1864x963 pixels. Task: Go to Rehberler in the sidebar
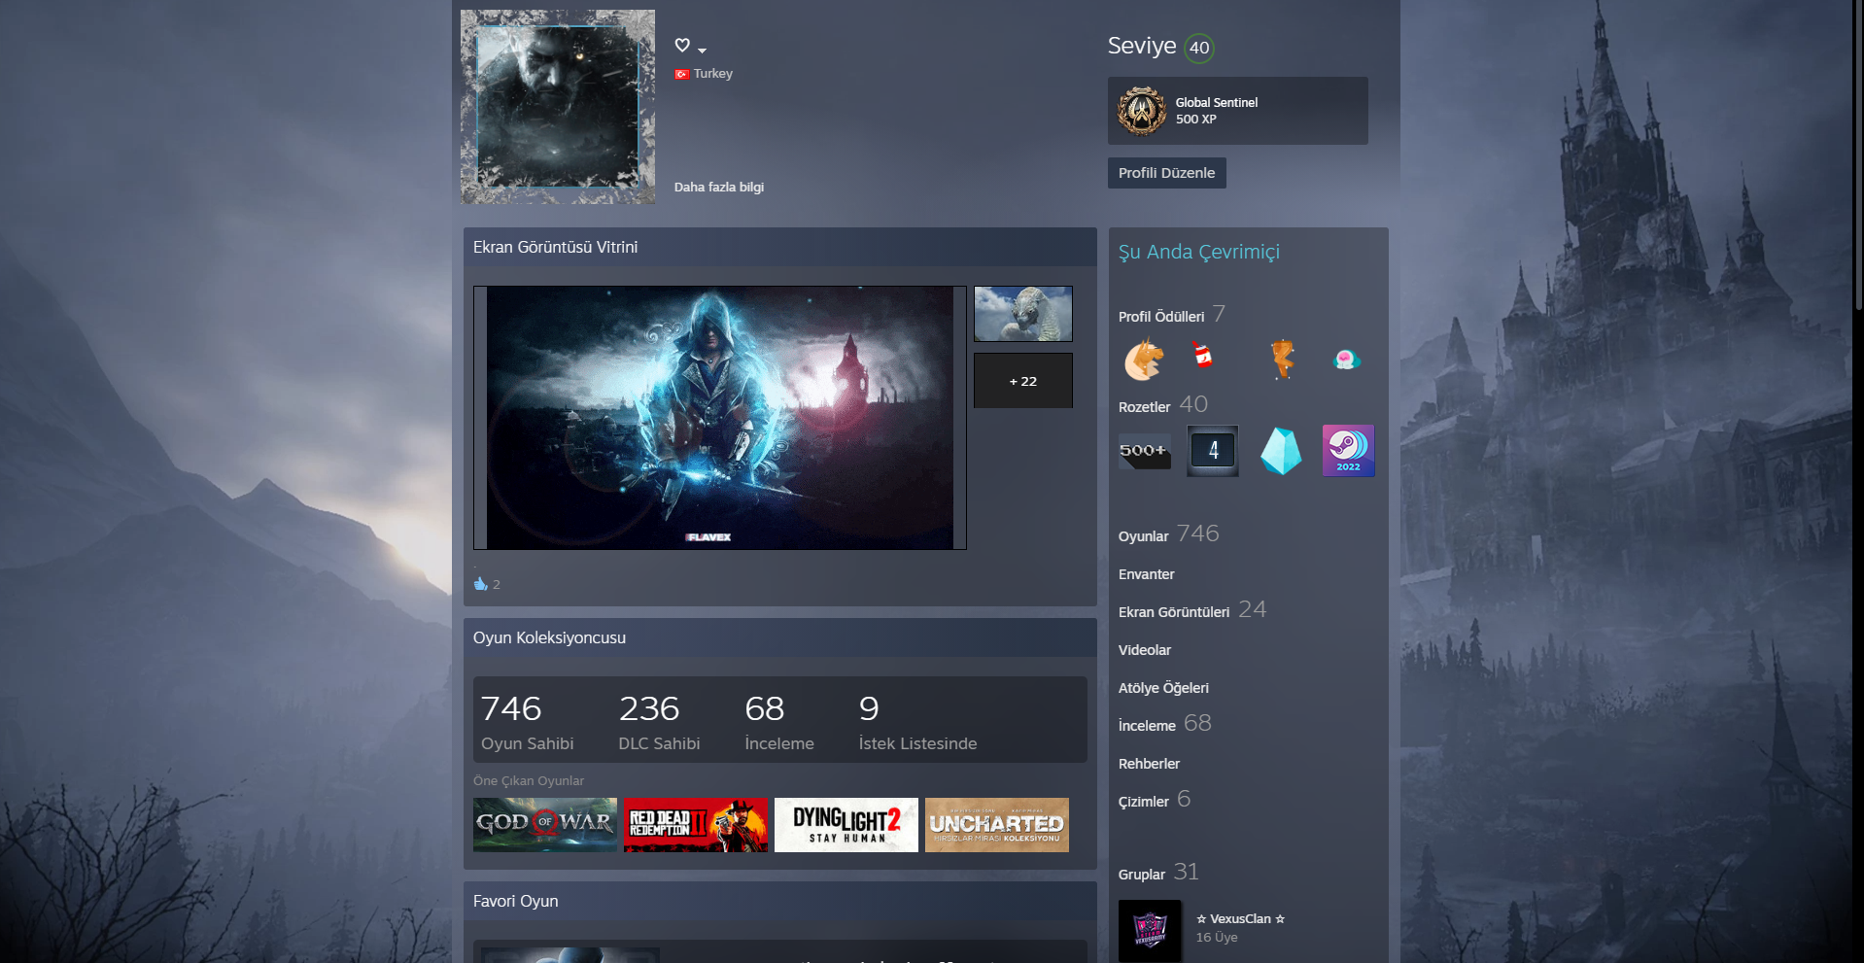point(1150,764)
